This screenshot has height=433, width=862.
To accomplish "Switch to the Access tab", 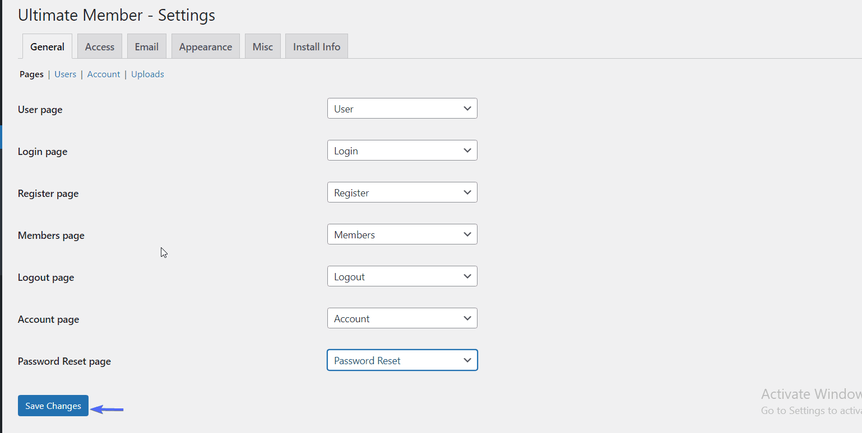I will pos(100,46).
